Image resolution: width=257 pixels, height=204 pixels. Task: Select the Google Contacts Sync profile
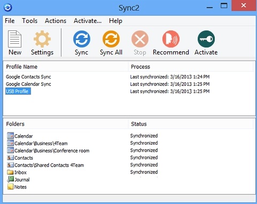pyautogui.click(x=28, y=77)
